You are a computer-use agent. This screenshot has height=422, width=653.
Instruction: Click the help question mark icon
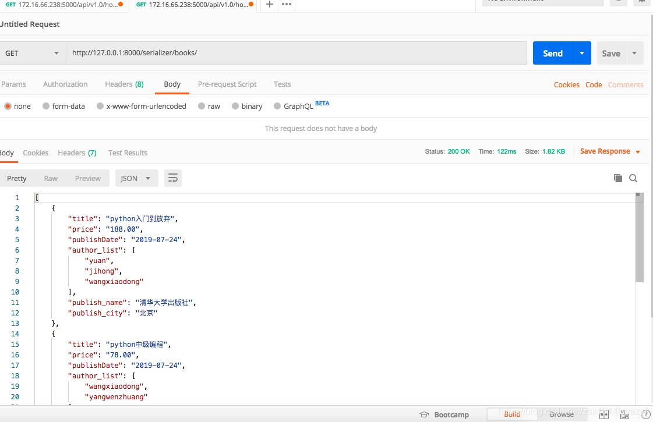click(646, 414)
